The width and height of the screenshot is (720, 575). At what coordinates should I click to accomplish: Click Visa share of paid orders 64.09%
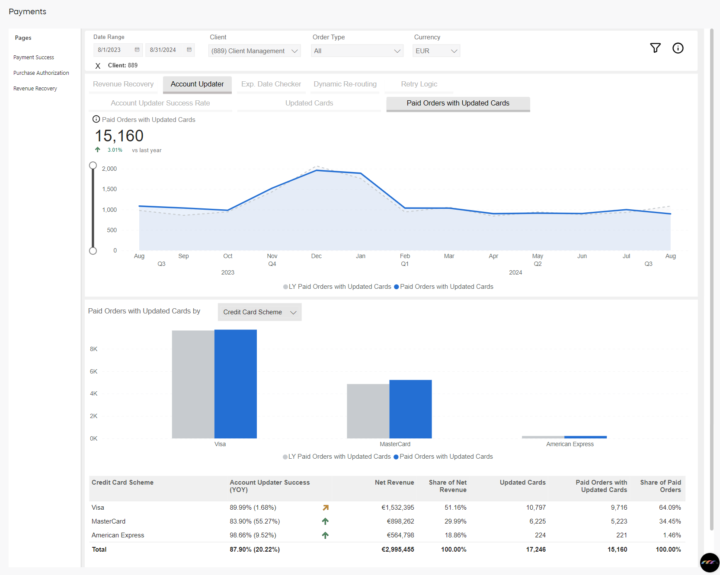[670, 508]
